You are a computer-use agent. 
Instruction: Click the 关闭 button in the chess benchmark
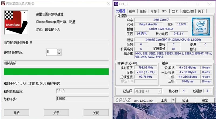click(96, 113)
